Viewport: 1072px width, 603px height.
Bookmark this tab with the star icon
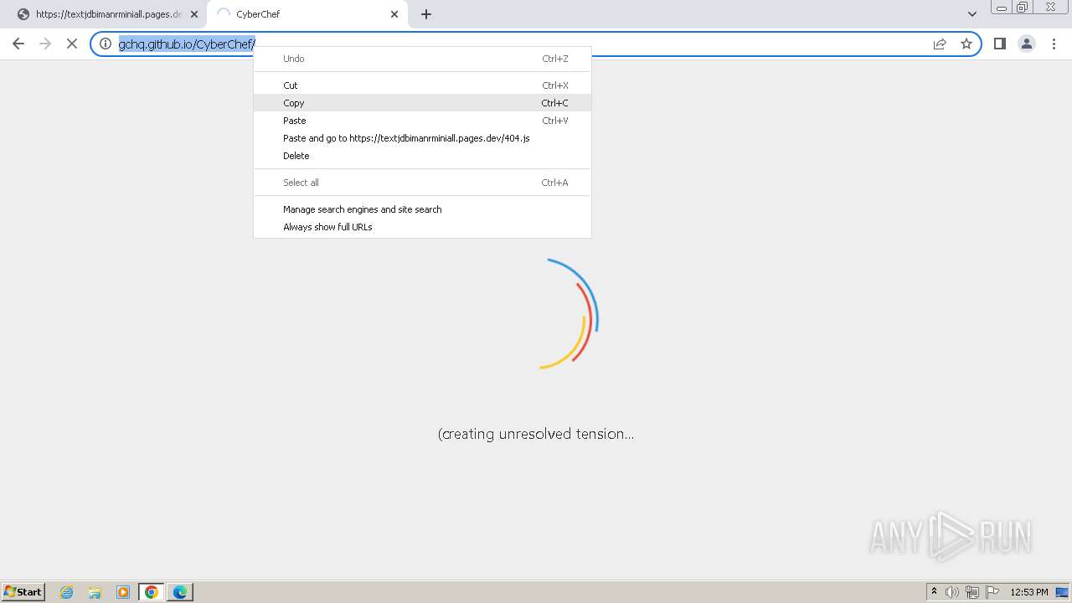click(x=966, y=44)
